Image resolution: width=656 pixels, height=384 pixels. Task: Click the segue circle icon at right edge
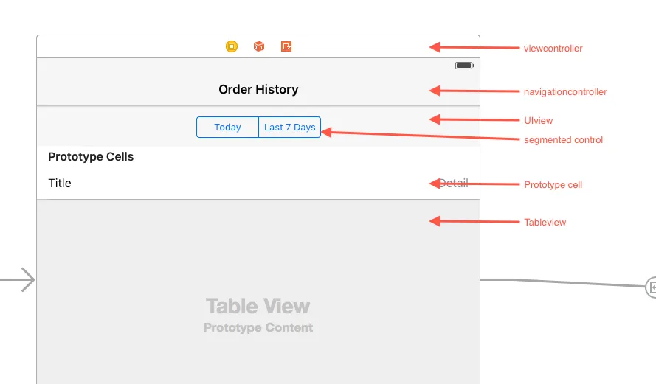click(x=652, y=287)
